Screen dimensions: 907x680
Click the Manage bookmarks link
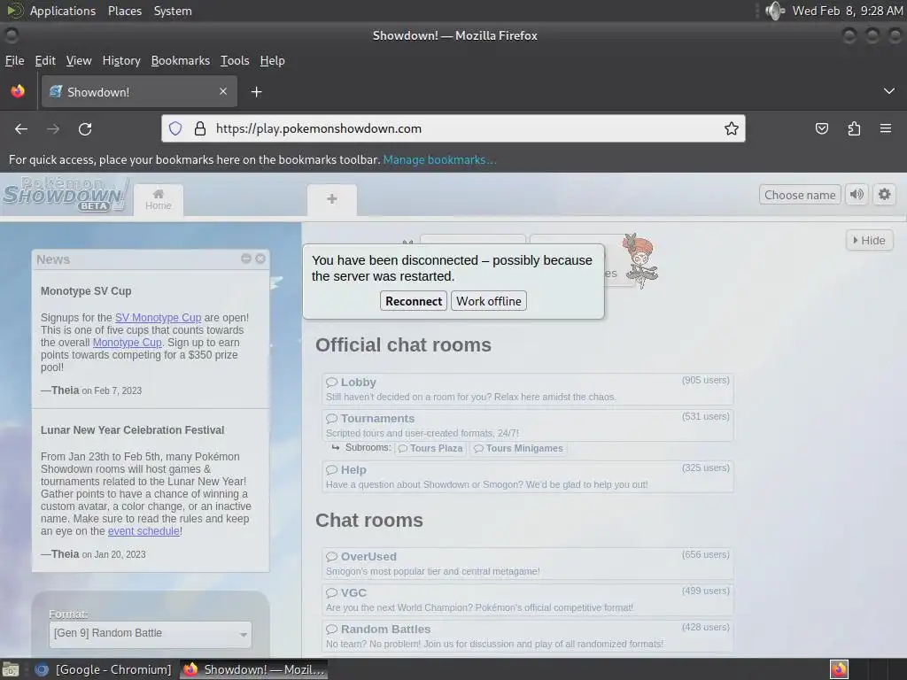tap(439, 159)
